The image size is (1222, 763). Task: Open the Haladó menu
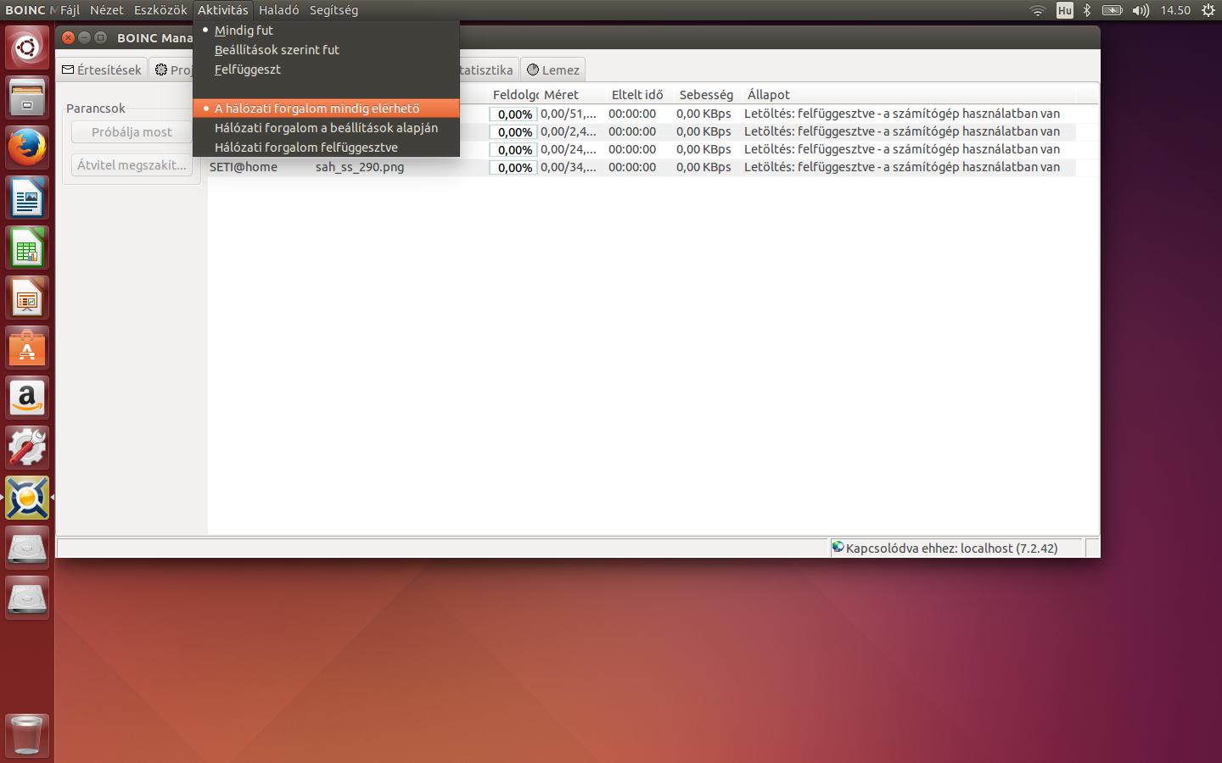point(279,10)
